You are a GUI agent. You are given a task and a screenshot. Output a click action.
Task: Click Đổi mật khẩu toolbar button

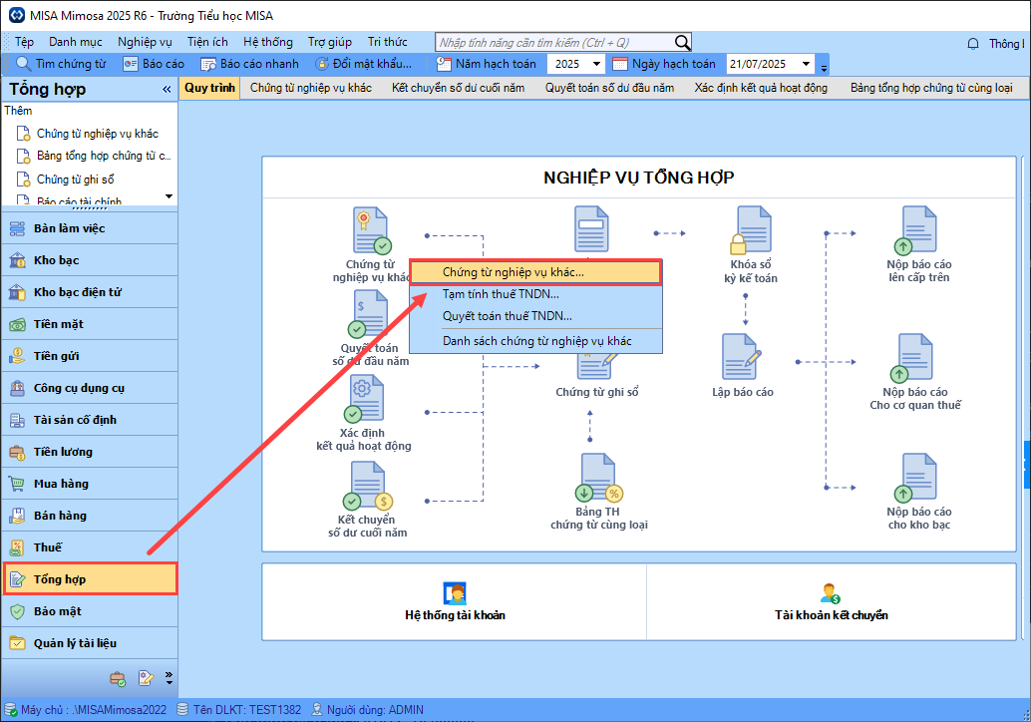click(364, 64)
